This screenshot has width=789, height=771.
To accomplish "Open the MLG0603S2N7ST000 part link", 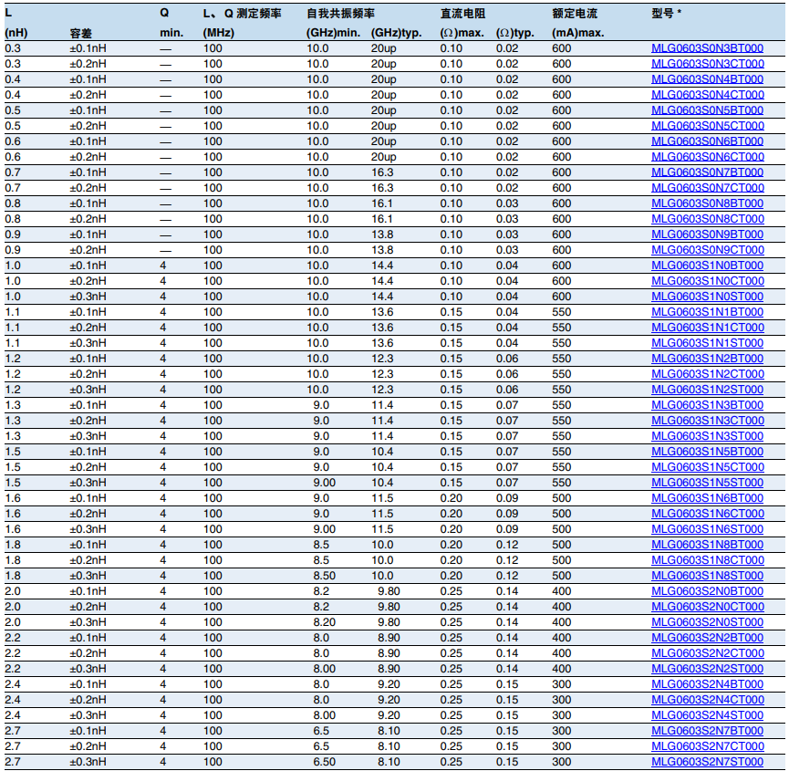I will click(707, 762).
